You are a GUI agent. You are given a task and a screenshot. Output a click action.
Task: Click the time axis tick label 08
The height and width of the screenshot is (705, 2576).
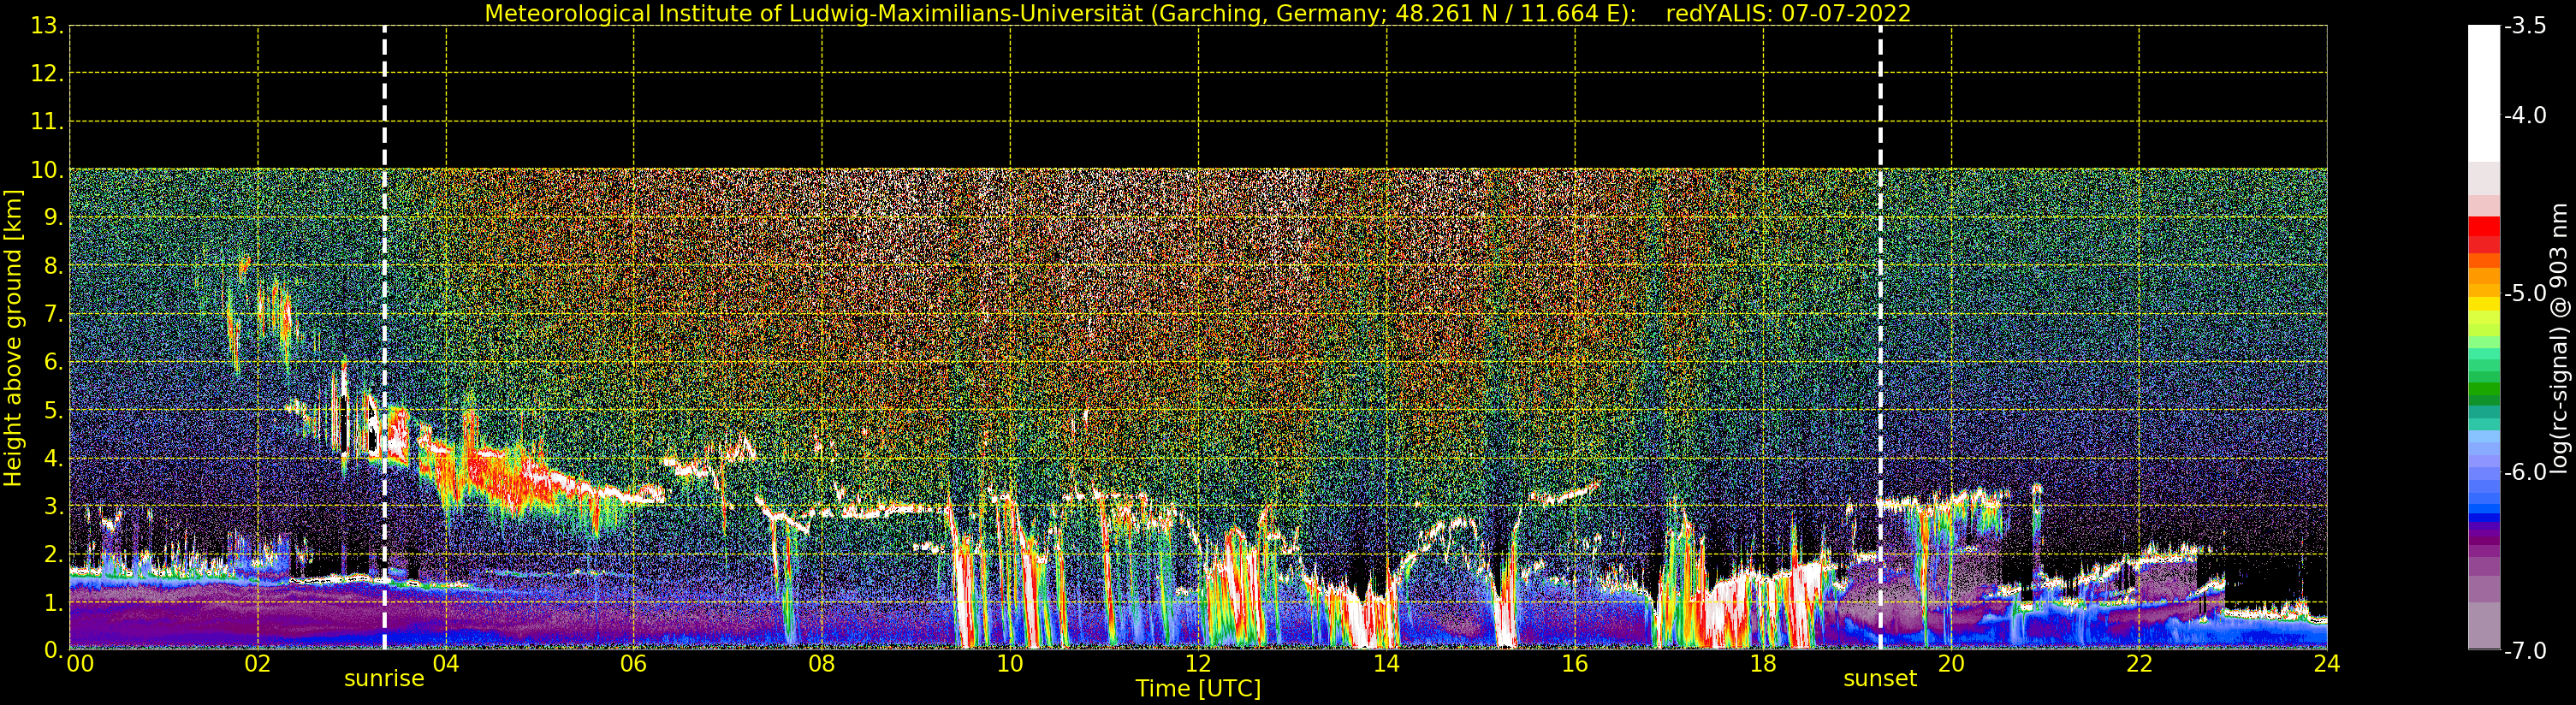[x=822, y=664]
